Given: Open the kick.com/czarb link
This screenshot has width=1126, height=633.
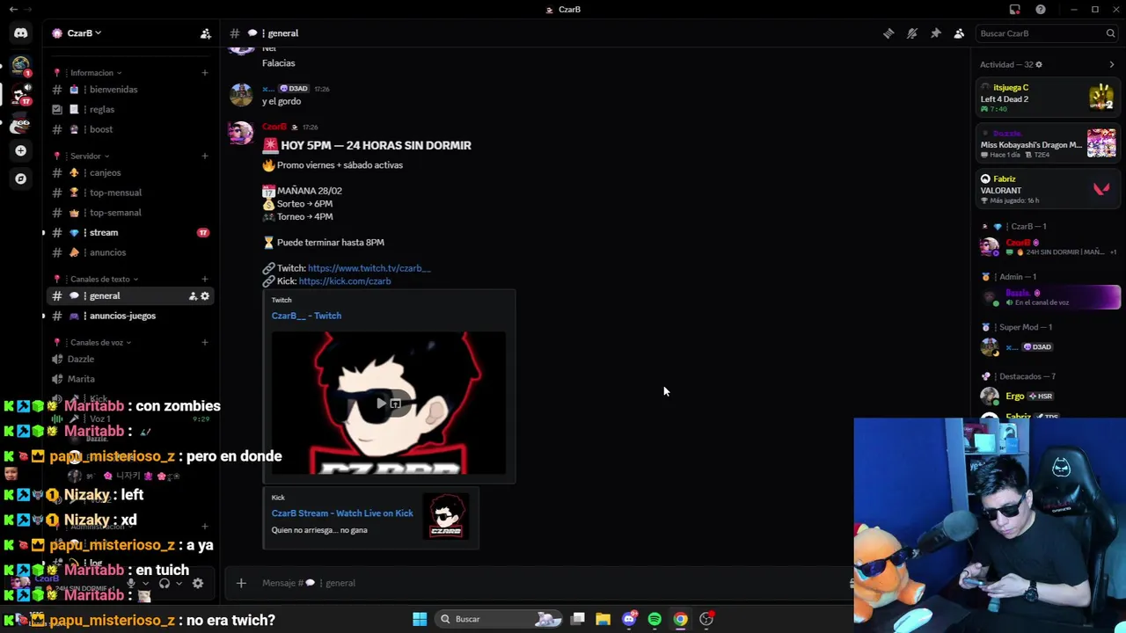Looking at the screenshot, I should (x=345, y=281).
